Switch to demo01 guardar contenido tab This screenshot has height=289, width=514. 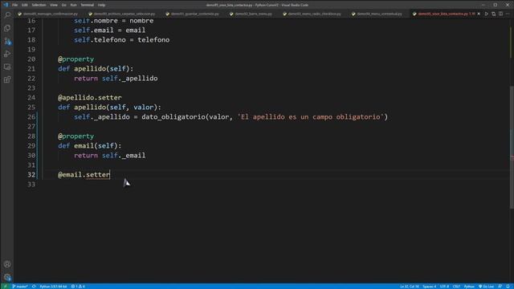(x=194, y=14)
